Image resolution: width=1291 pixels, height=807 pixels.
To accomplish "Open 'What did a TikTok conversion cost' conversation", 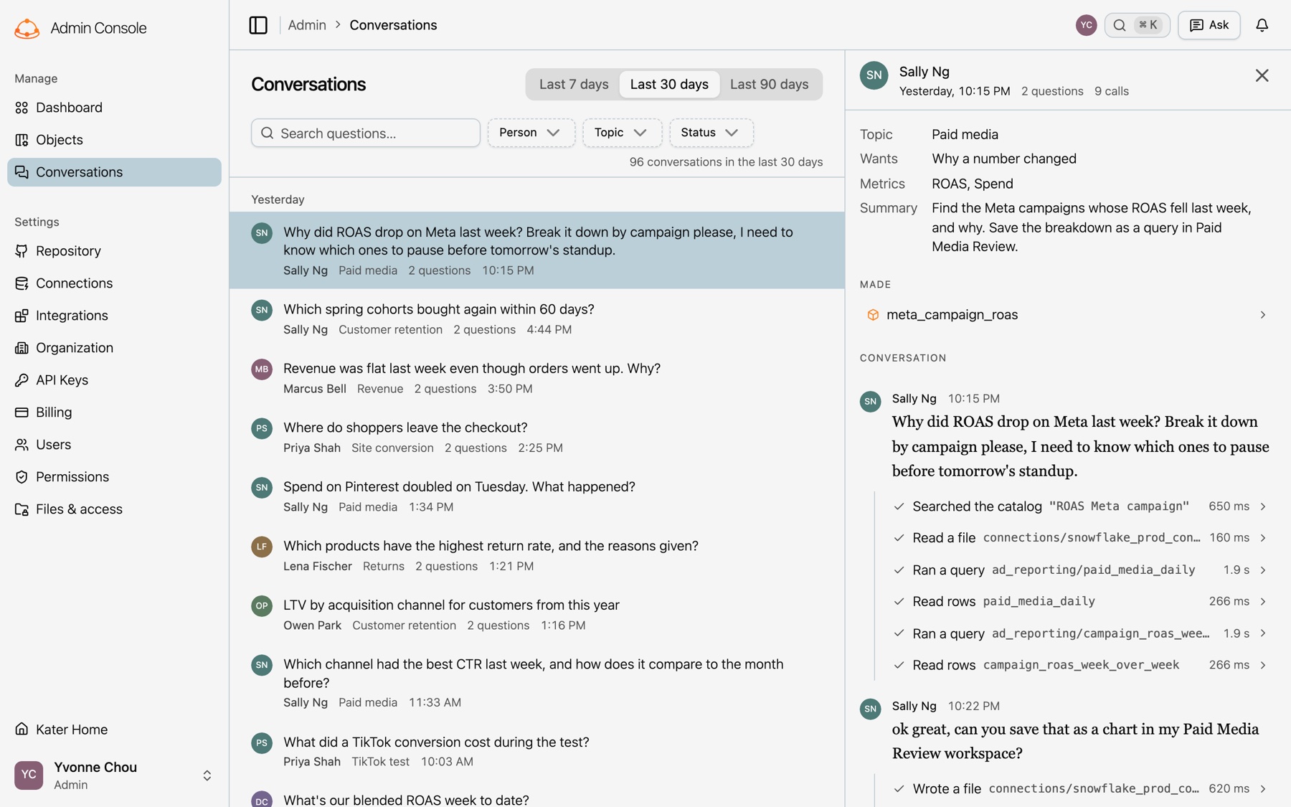I will pyautogui.click(x=536, y=751).
